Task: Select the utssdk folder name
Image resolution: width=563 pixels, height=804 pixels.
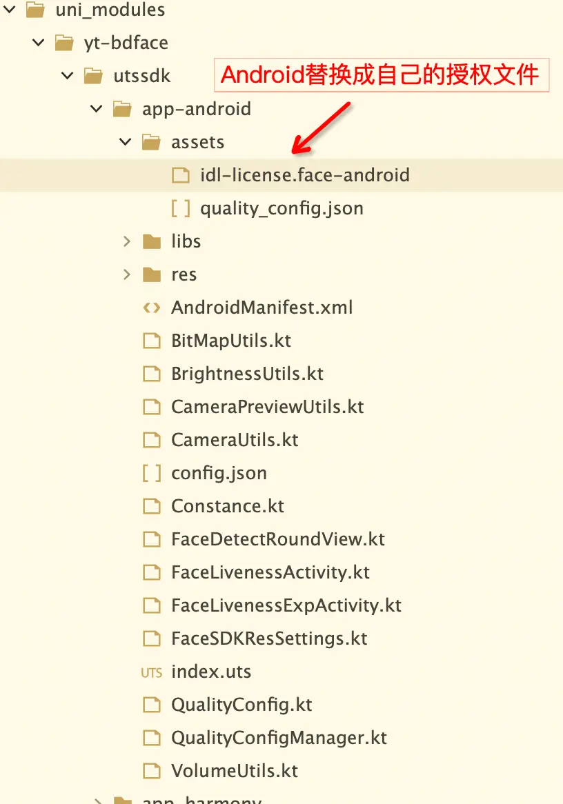Action: [x=141, y=76]
